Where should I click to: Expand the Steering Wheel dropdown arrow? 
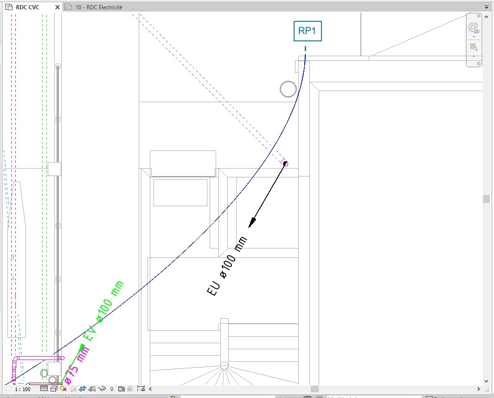[474, 37]
